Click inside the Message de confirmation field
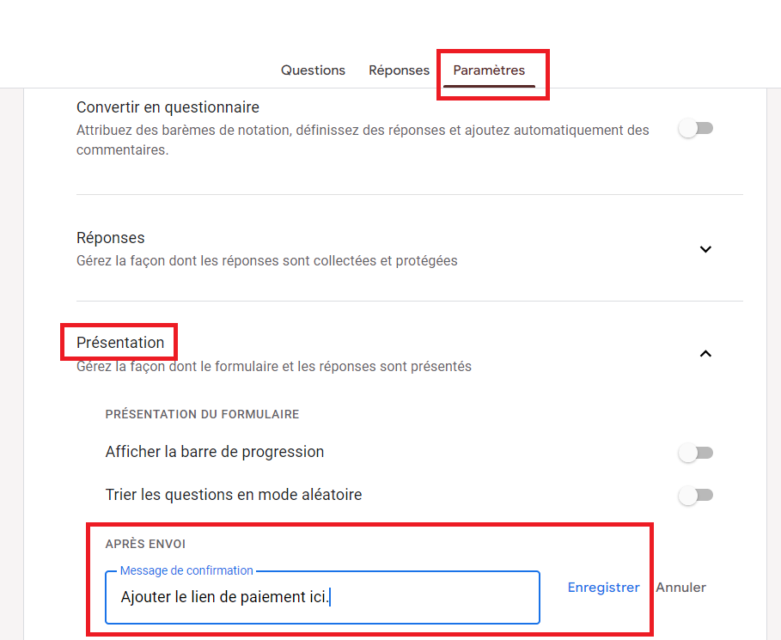The image size is (781, 640). [x=322, y=597]
